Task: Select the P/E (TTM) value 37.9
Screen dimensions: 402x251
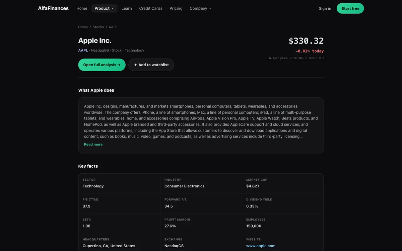Action: 86,206
